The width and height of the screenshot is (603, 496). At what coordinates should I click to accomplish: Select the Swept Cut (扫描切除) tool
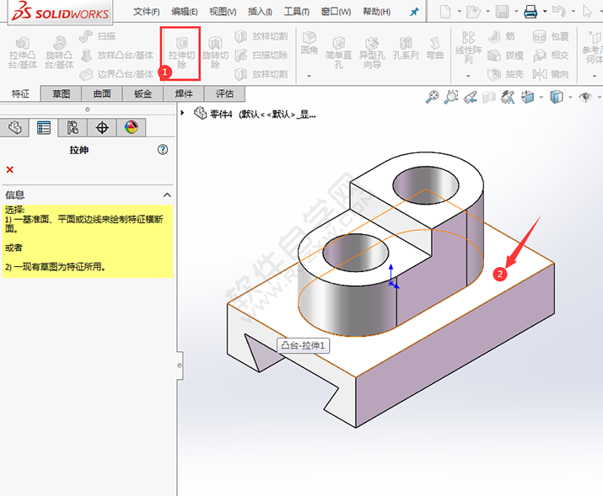pyautogui.click(x=261, y=56)
